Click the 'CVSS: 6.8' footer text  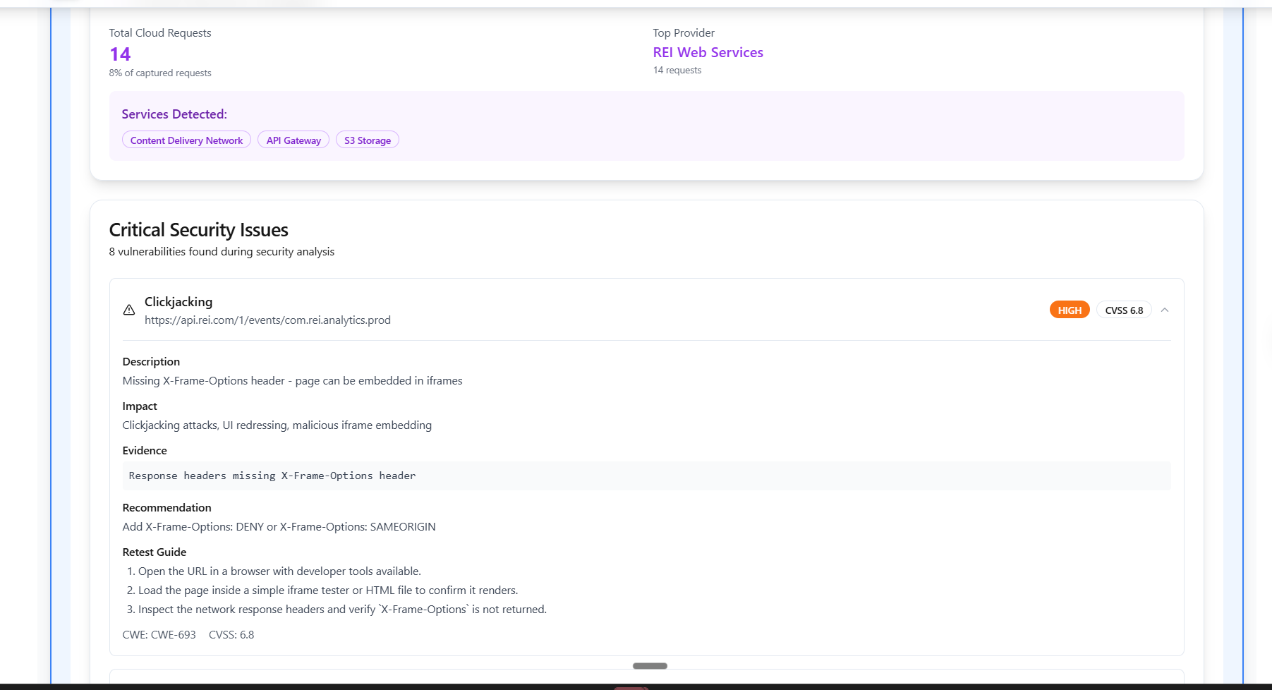231,635
